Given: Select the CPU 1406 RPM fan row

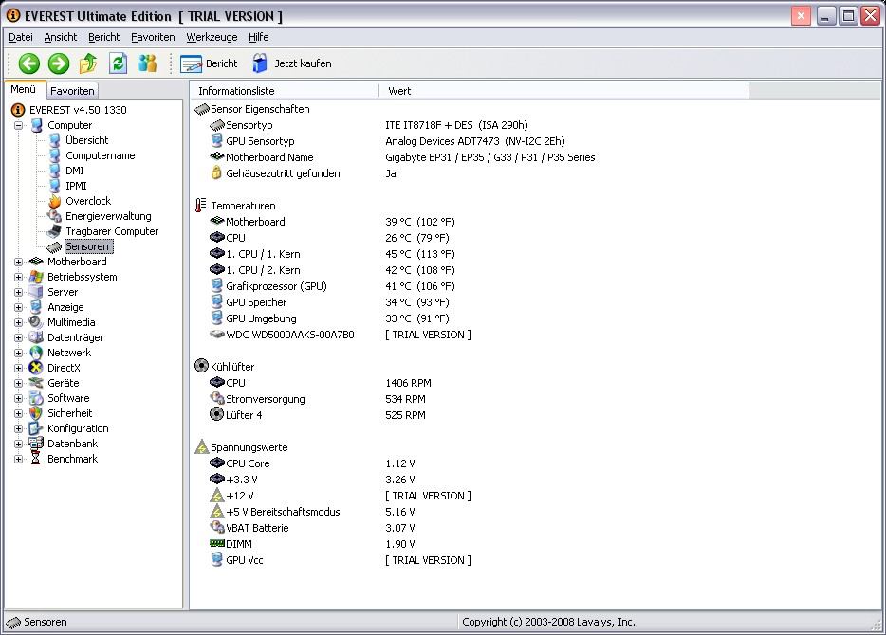Looking at the screenshot, I should tap(321, 383).
